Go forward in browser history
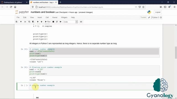177x99 pixels. click(7, 7)
